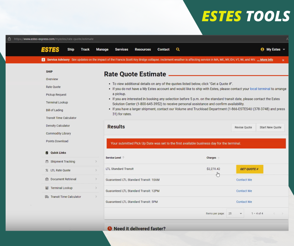Open Overview in the Ship sidebar

click(x=52, y=79)
